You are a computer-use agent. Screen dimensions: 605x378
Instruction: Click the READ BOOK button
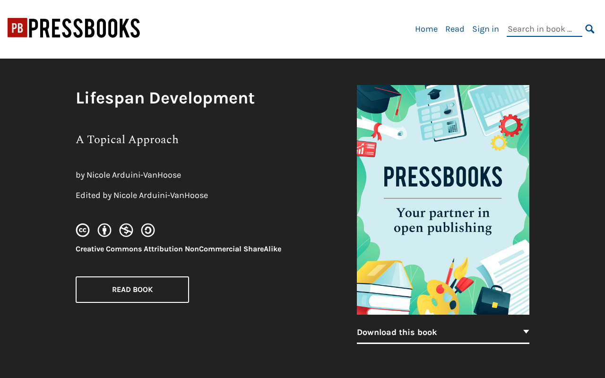132,290
